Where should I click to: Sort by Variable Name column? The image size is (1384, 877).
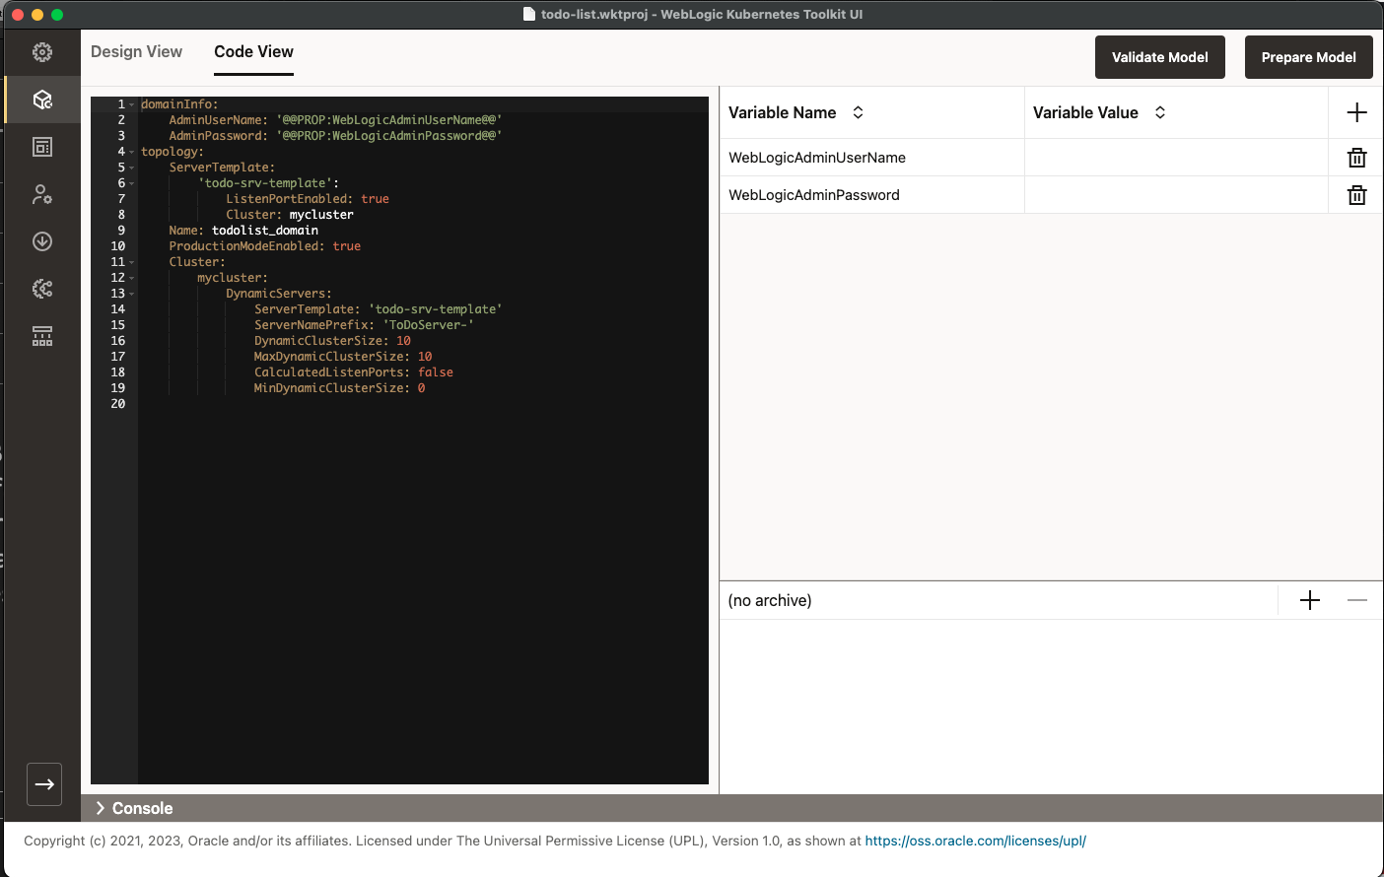(858, 112)
